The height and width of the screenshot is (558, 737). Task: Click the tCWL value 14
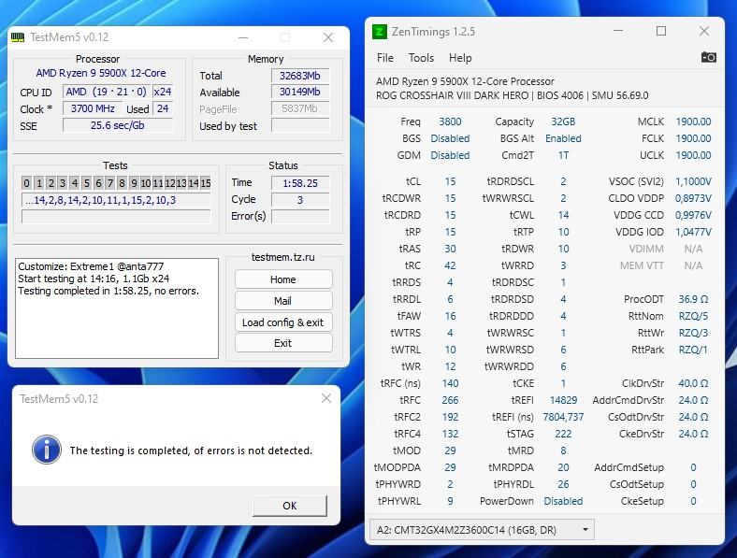(563, 215)
